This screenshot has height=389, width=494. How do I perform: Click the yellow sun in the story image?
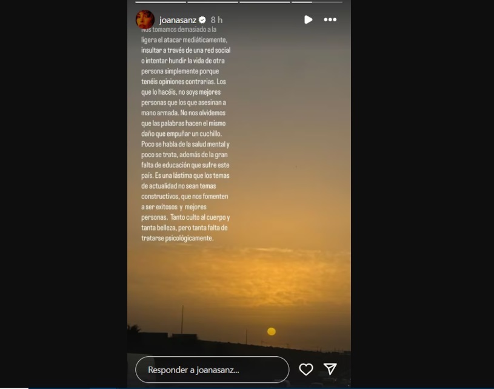(272, 331)
